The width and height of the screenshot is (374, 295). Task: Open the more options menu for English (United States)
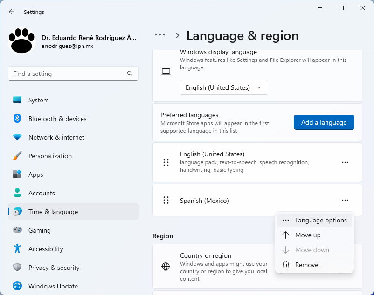345,162
